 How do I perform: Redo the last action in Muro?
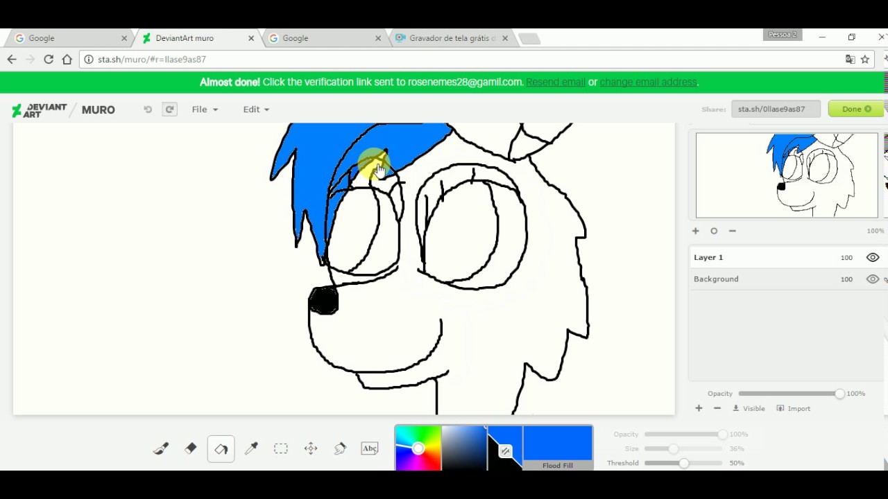tap(169, 110)
